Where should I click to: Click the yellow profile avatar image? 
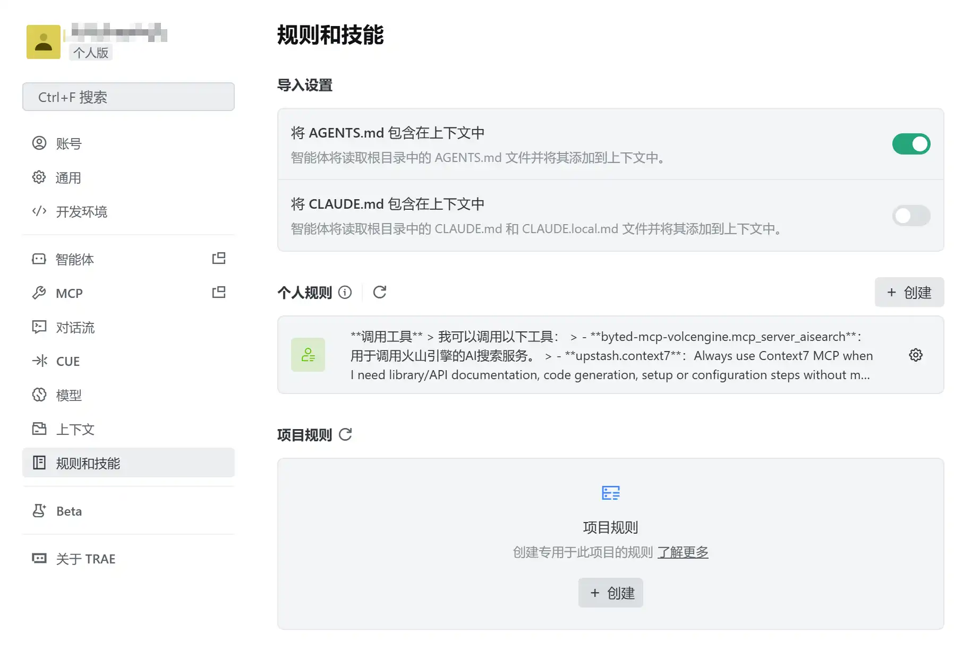coord(43,41)
